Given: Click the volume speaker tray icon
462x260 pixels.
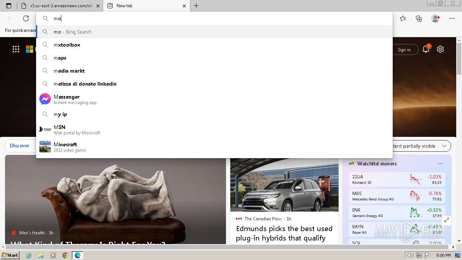Looking at the screenshot, I should pos(410,255).
